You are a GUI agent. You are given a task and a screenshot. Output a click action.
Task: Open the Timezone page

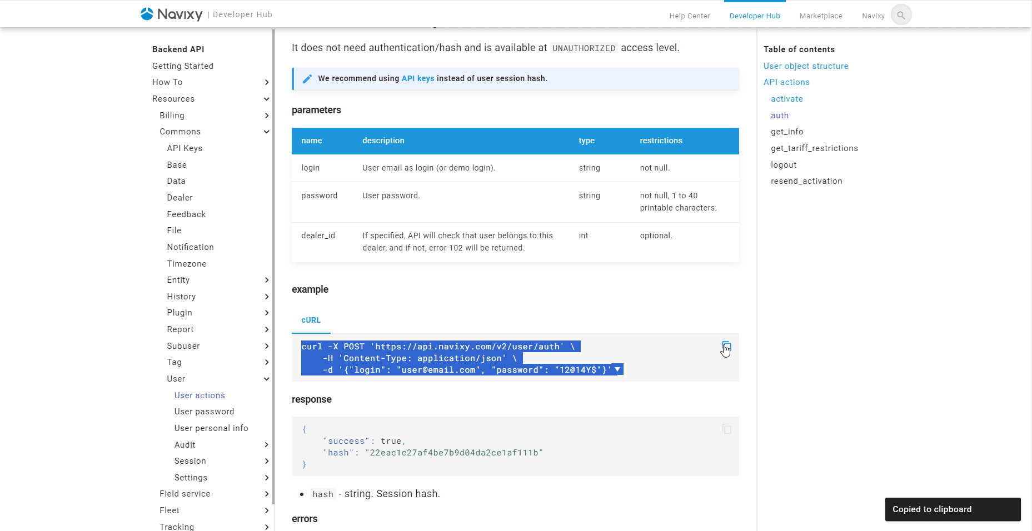click(x=187, y=264)
